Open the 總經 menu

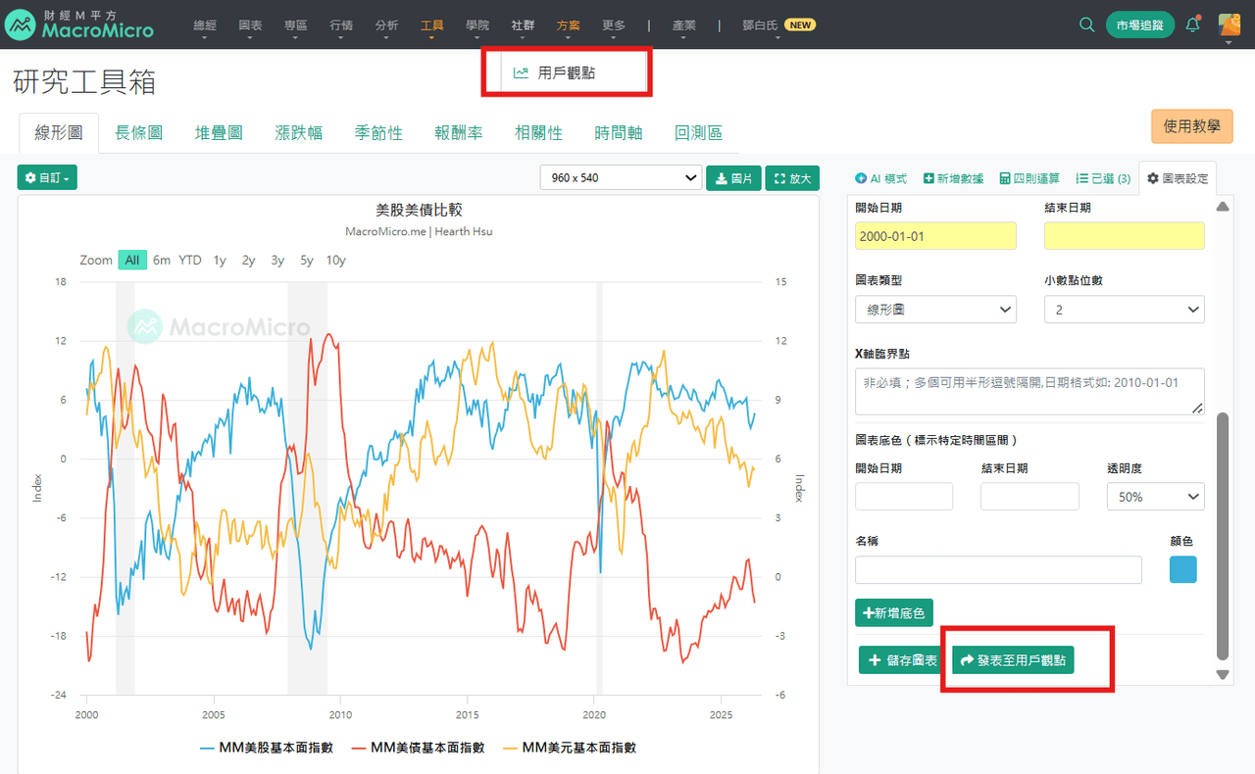(205, 25)
